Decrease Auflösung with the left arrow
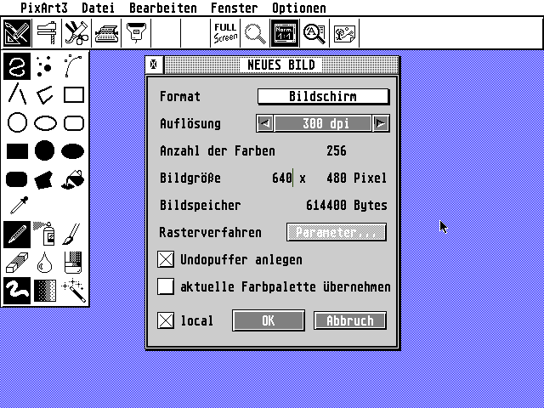This screenshot has height=408, width=544. pyautogui.click(x=265, y=123)
